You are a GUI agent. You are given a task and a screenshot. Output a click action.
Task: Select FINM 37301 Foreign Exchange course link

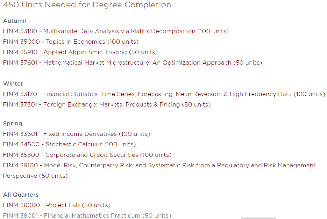[x=107, y=104]
